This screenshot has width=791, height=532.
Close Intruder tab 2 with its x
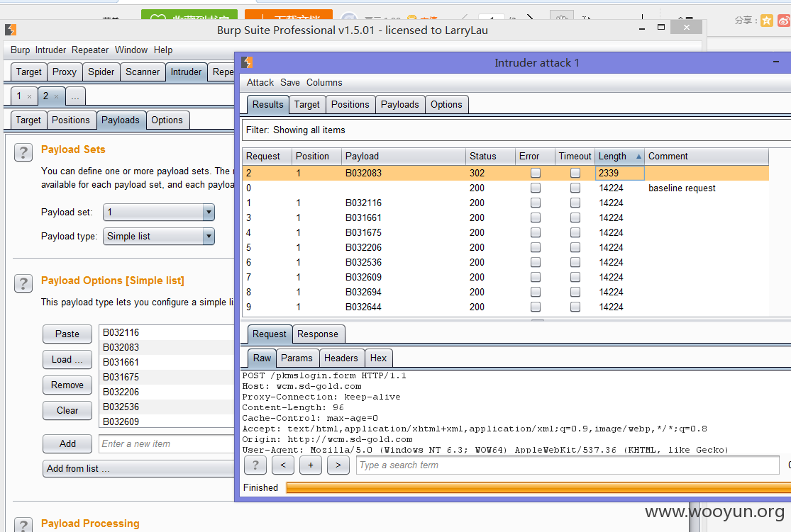point(56,96)
